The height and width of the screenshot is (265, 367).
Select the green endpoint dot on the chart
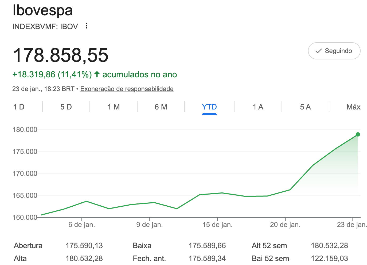tap(358, 134)
